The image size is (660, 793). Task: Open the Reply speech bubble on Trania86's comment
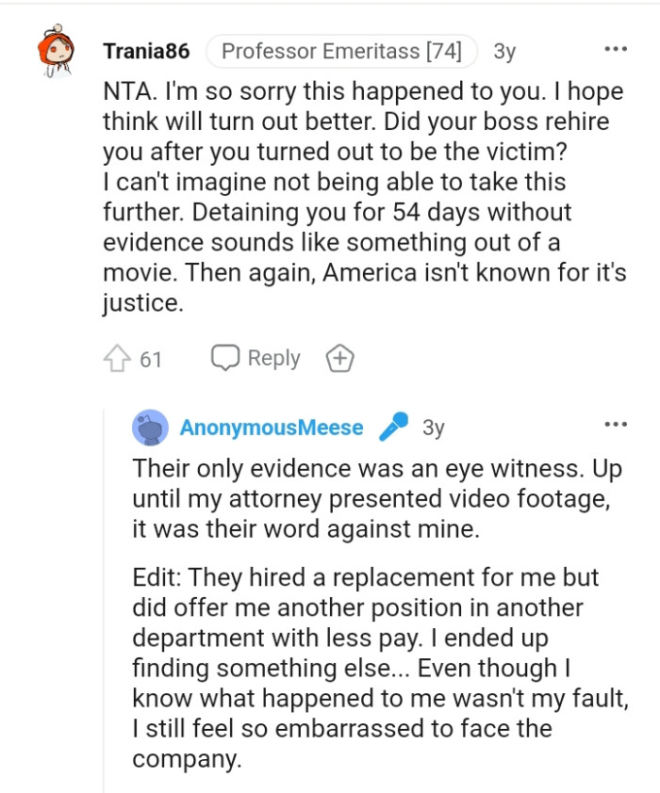223,358
